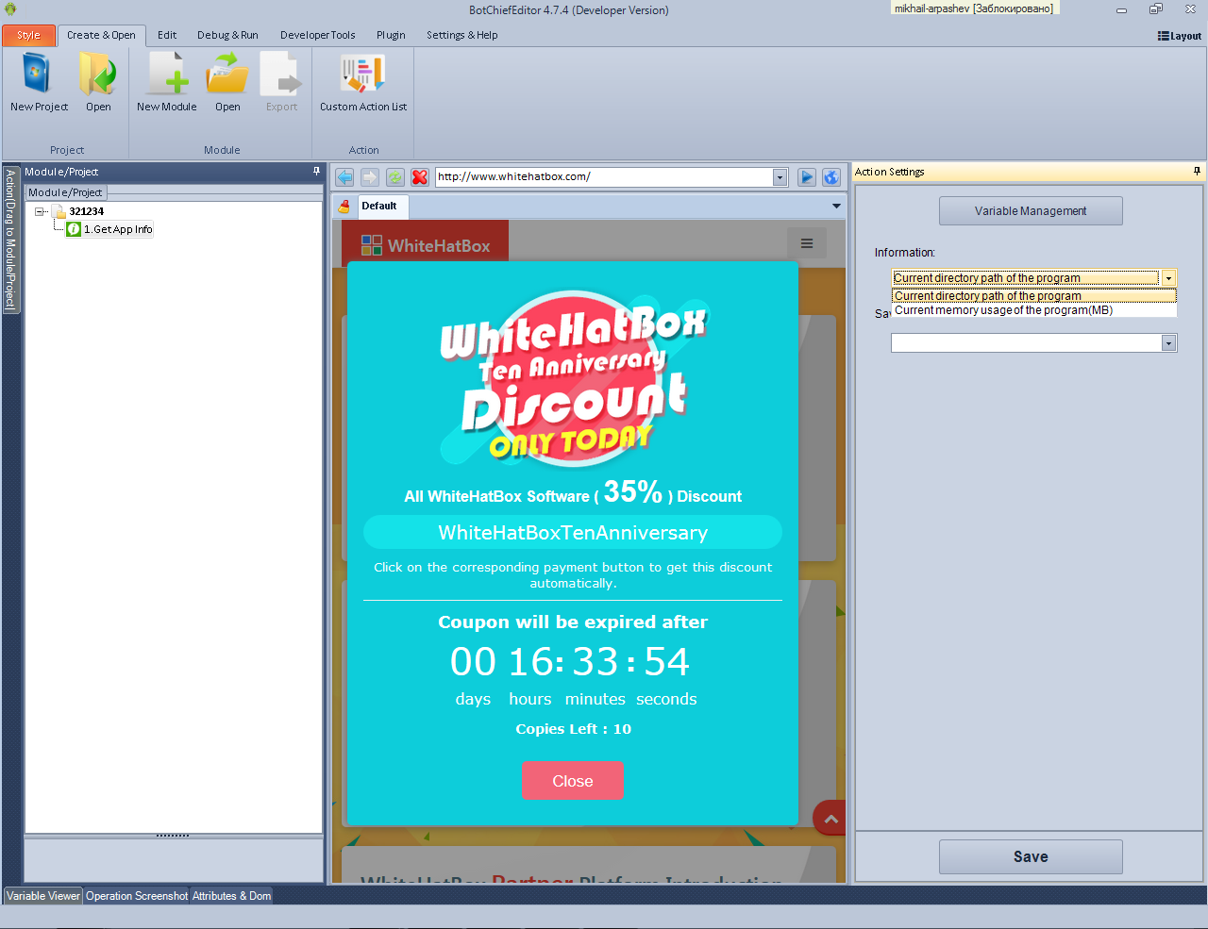This screenshot has width=1208, height=929.
Task: Click the Variable Management button
Action: pyautogui.click(x=1031, y=211)
